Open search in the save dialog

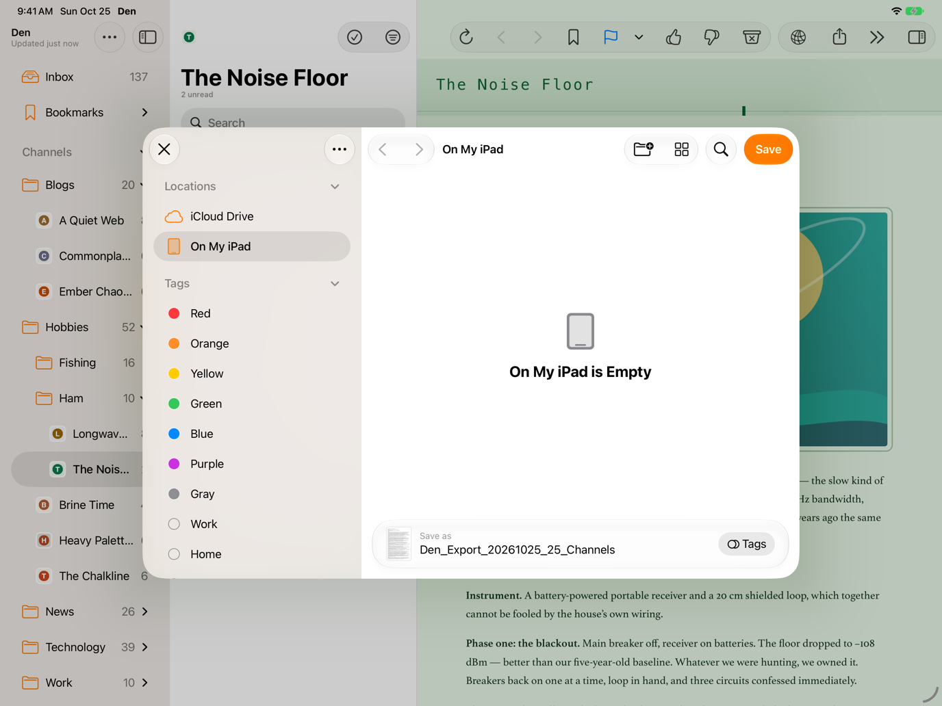[x=721, y=149]
